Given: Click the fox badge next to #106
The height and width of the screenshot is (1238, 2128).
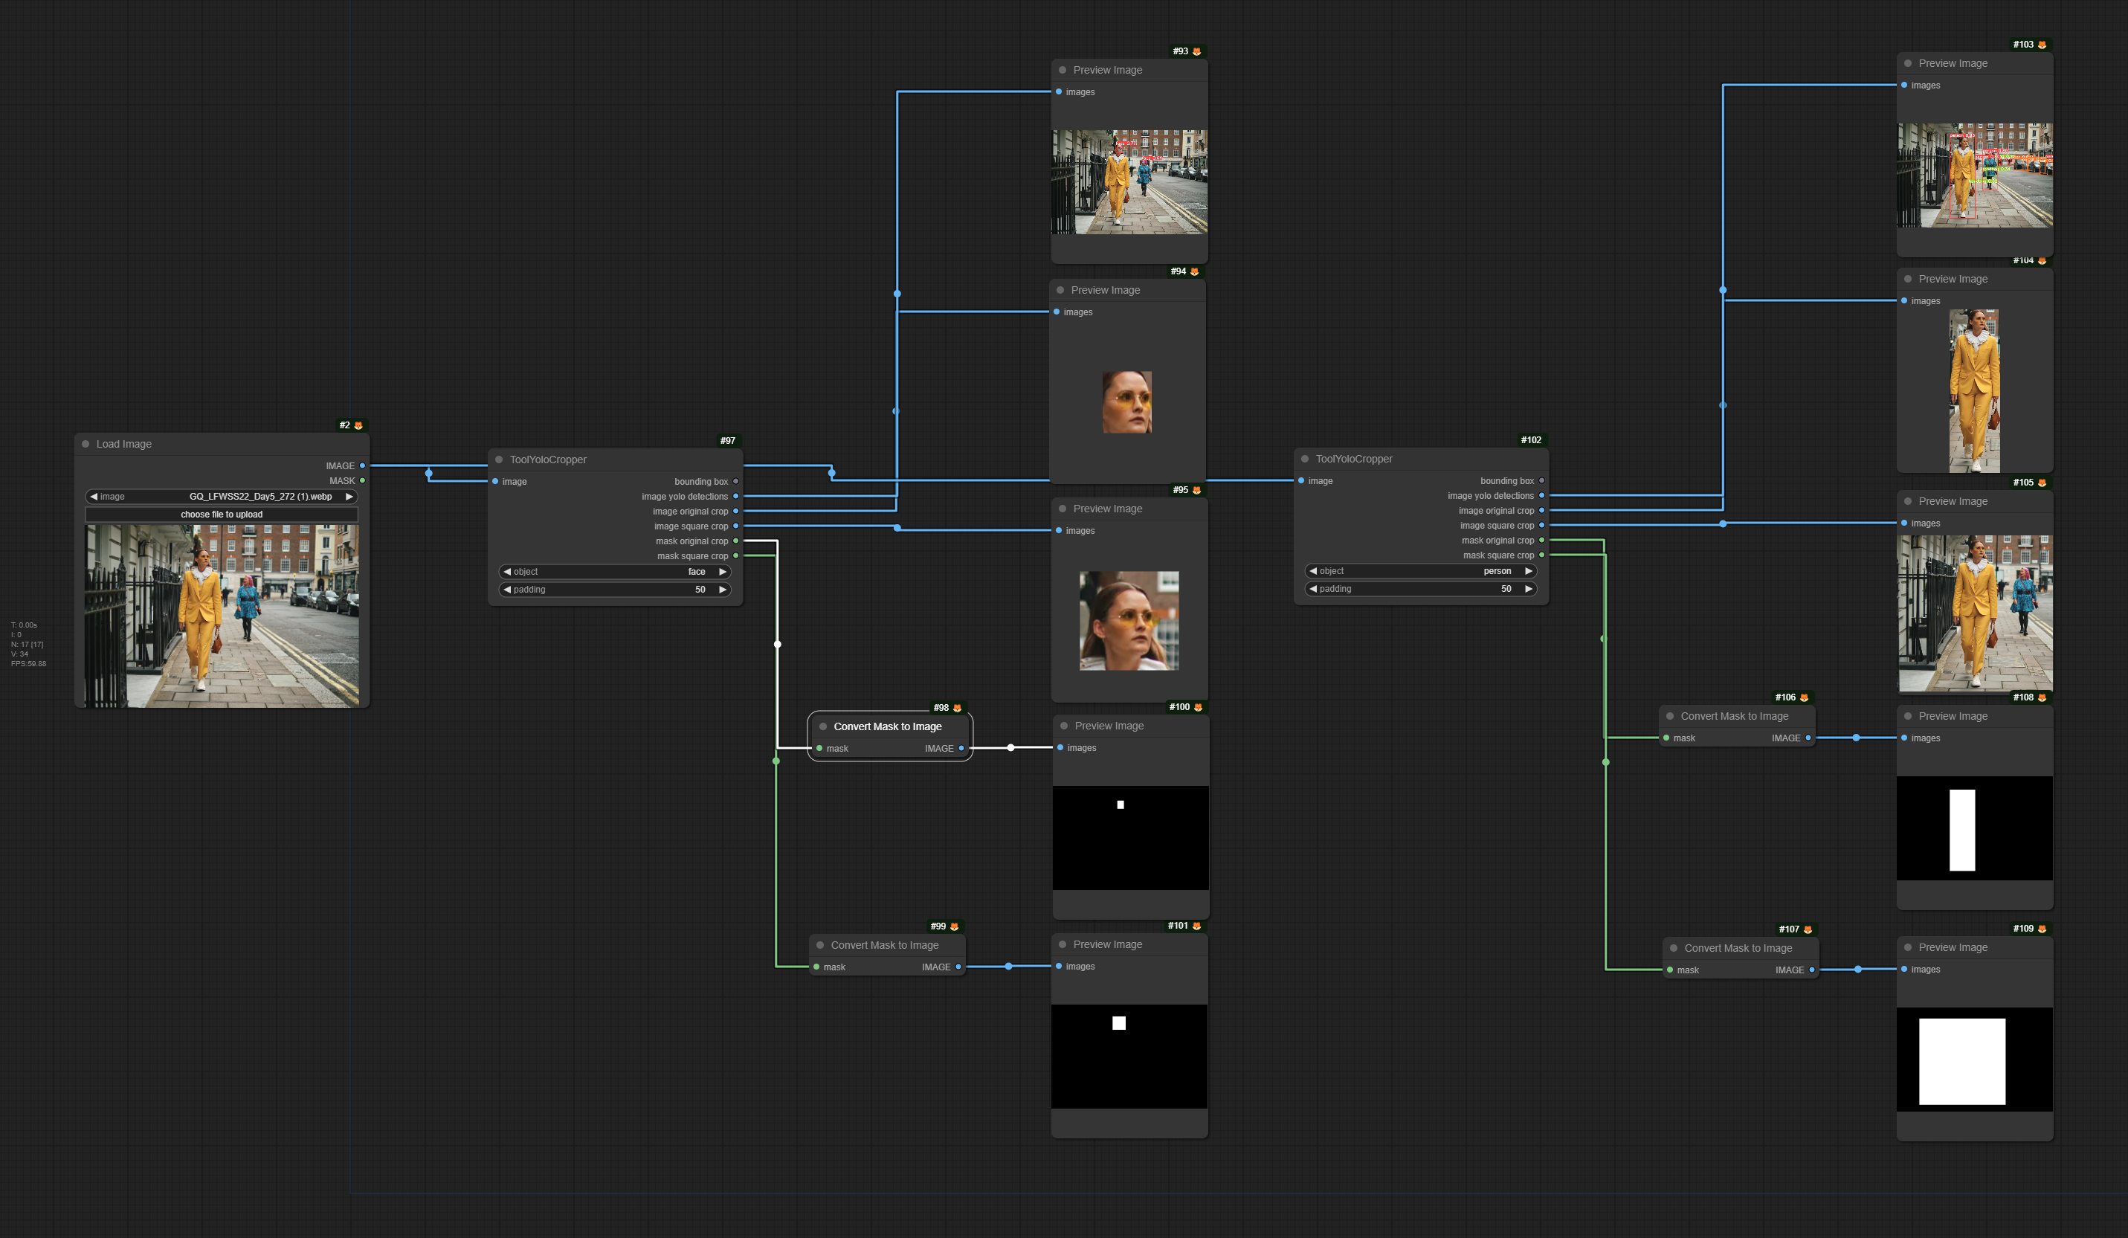Looking at the screenshot, I should [x=1804, y=697].
